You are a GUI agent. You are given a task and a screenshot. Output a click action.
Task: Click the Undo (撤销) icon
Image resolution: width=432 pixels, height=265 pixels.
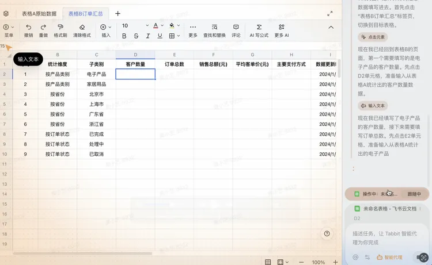(x=28, y=27)
